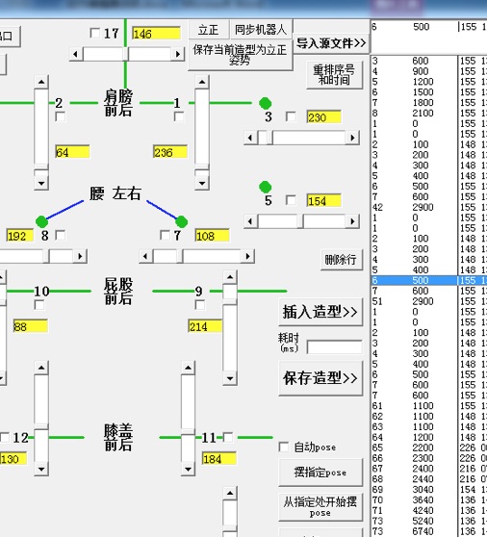The width and height of the screenshot is (487, 537).
Task: Click the servo 3 slider thumb
Action: click(x=265, y=138)
